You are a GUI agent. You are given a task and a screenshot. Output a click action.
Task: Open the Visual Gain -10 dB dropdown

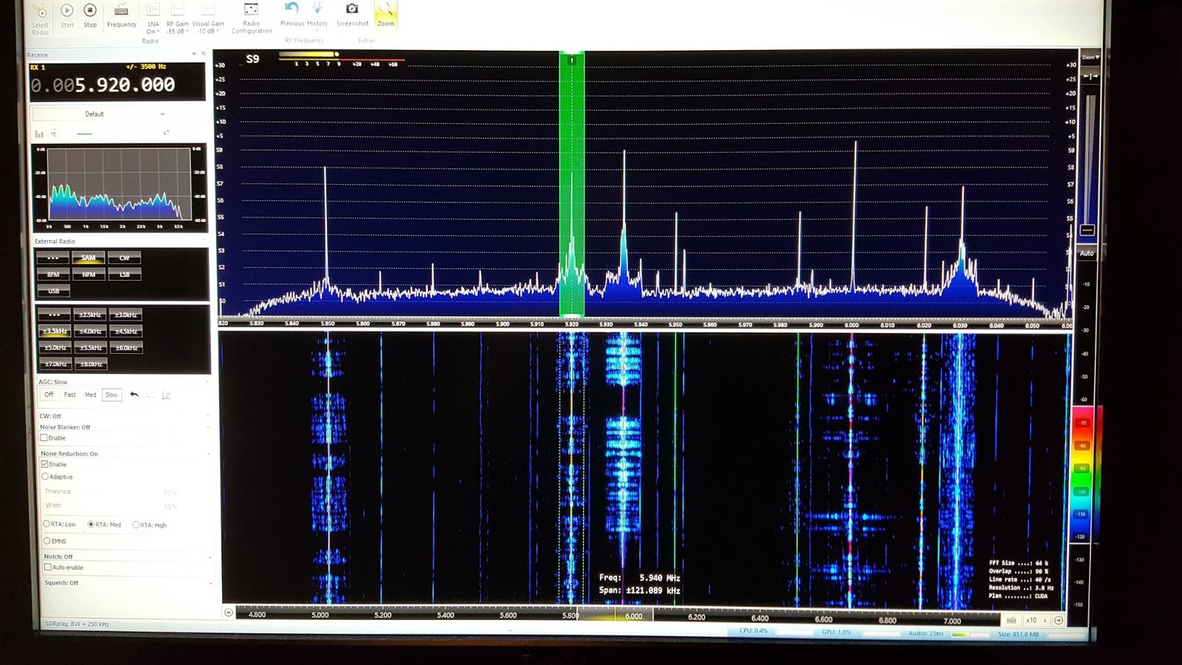[x=208, y=19]
